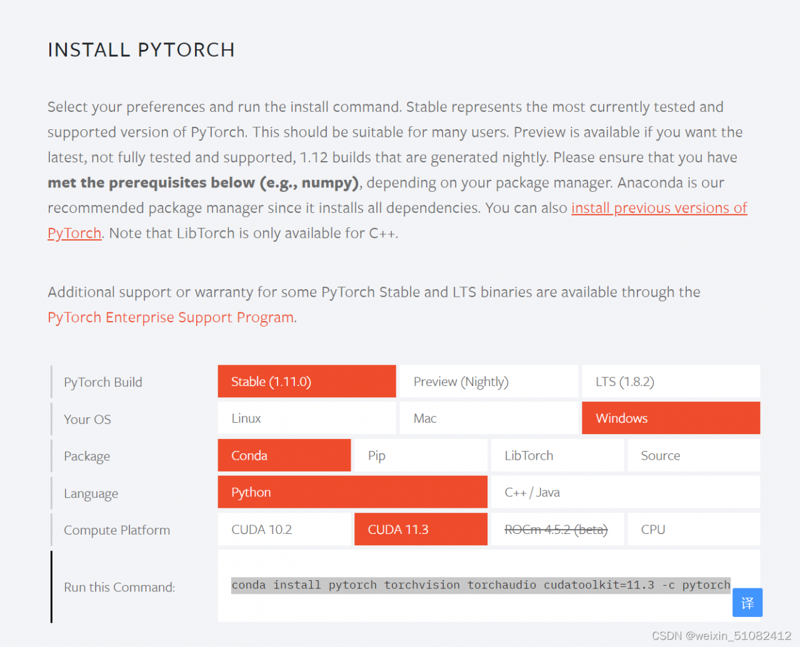Open install previous versions of PyTorch link
Screen dimensions: 800x647
659,208
